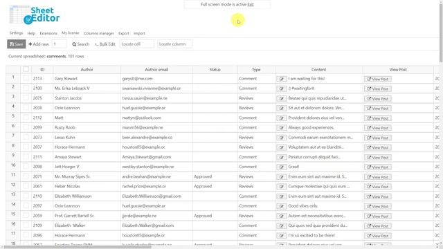Check the row checkbox for ID 2075
443x249 pixels.
click(26, 98)
